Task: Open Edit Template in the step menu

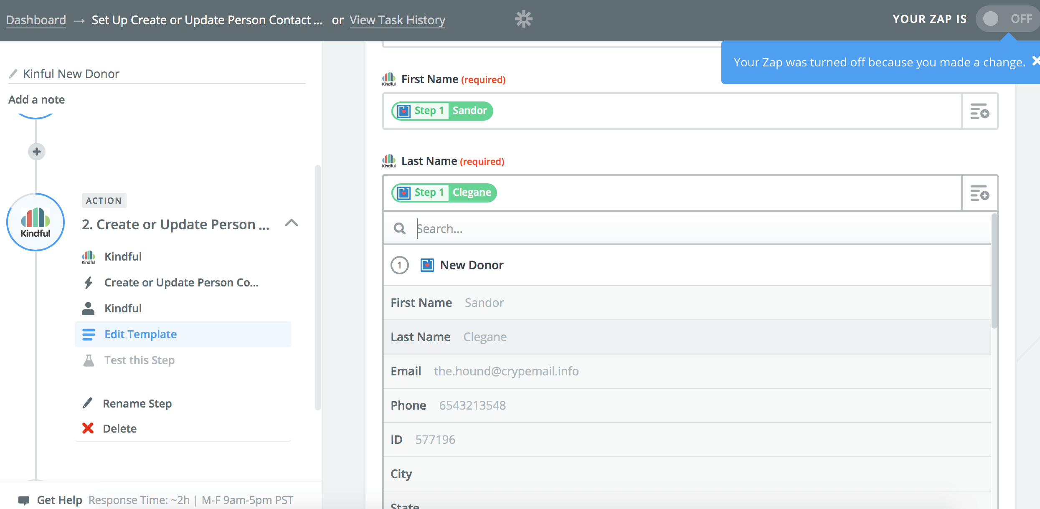Action: 140,334
